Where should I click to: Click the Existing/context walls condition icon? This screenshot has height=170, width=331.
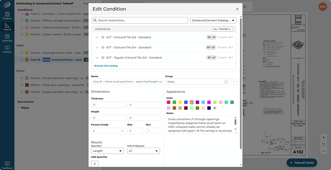pos(27,53)
